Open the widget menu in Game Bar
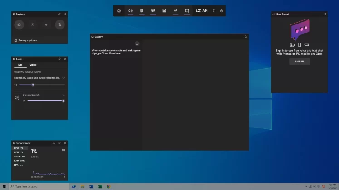Viewport: 339px width, 190px height. pyautogui.click(x=119, y=11)
